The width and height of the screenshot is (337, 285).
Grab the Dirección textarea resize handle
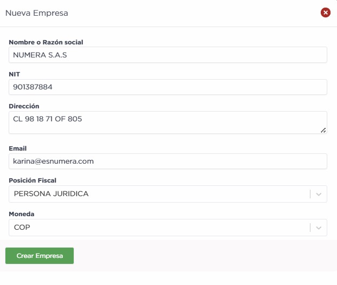tap(323, 130)
